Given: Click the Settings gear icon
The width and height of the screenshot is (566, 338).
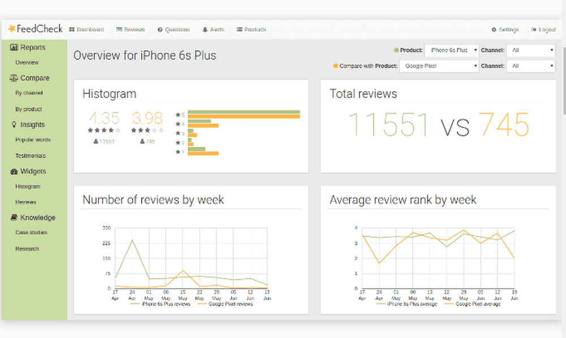Looking at the screenshot, I should click(494, 29).
